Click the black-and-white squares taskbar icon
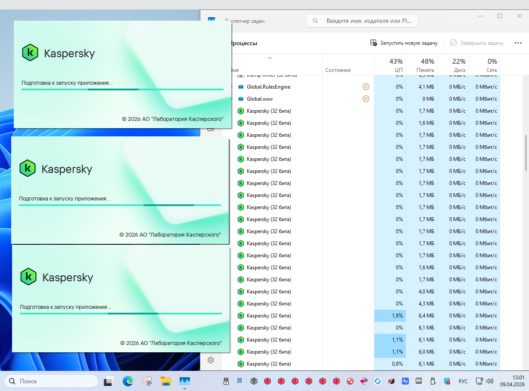Viewport: 529px width, 391px height. [109, 381]
